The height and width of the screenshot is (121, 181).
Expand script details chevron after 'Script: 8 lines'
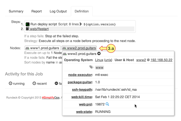(x=81, y=24)
